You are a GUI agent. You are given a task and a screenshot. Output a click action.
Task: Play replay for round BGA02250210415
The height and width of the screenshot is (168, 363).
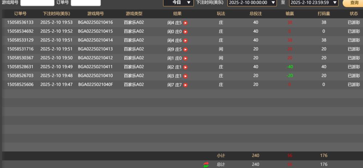(185, 32)
